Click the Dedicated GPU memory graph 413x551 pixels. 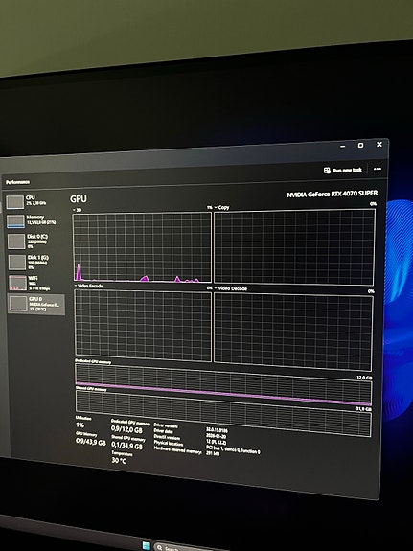[x=223, y=385]
